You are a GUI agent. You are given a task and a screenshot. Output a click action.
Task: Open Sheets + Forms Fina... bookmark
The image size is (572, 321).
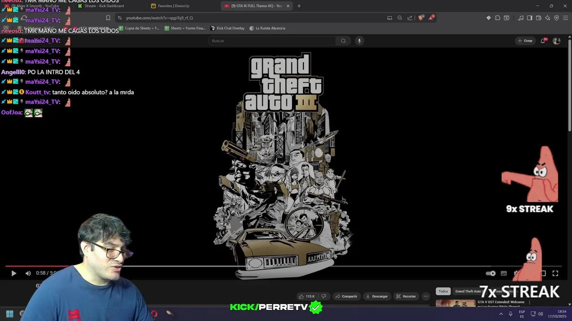(x=185, y=28)
